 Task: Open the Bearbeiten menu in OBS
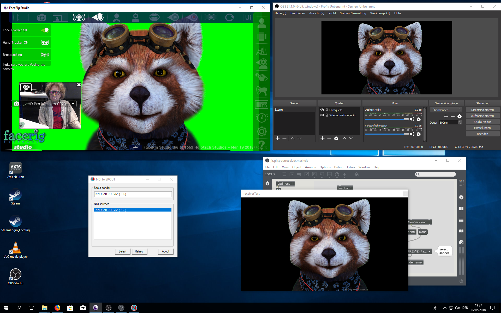pos(298,13)
